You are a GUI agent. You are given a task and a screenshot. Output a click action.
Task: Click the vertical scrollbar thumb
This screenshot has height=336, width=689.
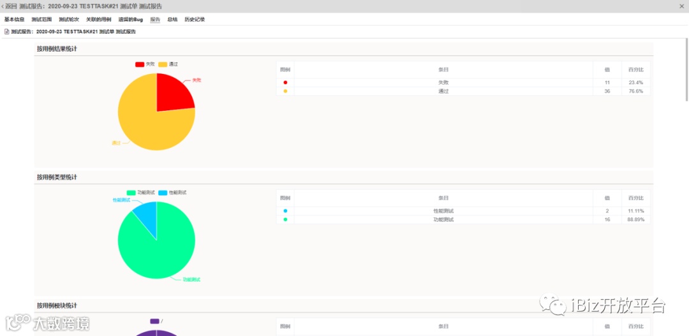tap(687, 70)
